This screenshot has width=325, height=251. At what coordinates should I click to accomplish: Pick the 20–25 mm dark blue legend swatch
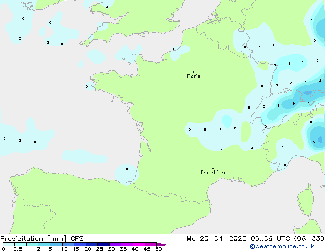[91, 244]
